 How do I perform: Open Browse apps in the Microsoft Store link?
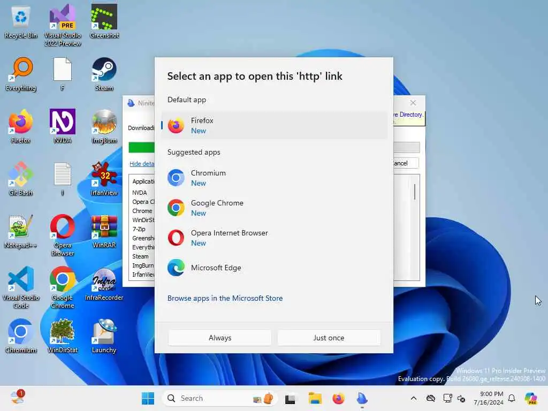225,299
